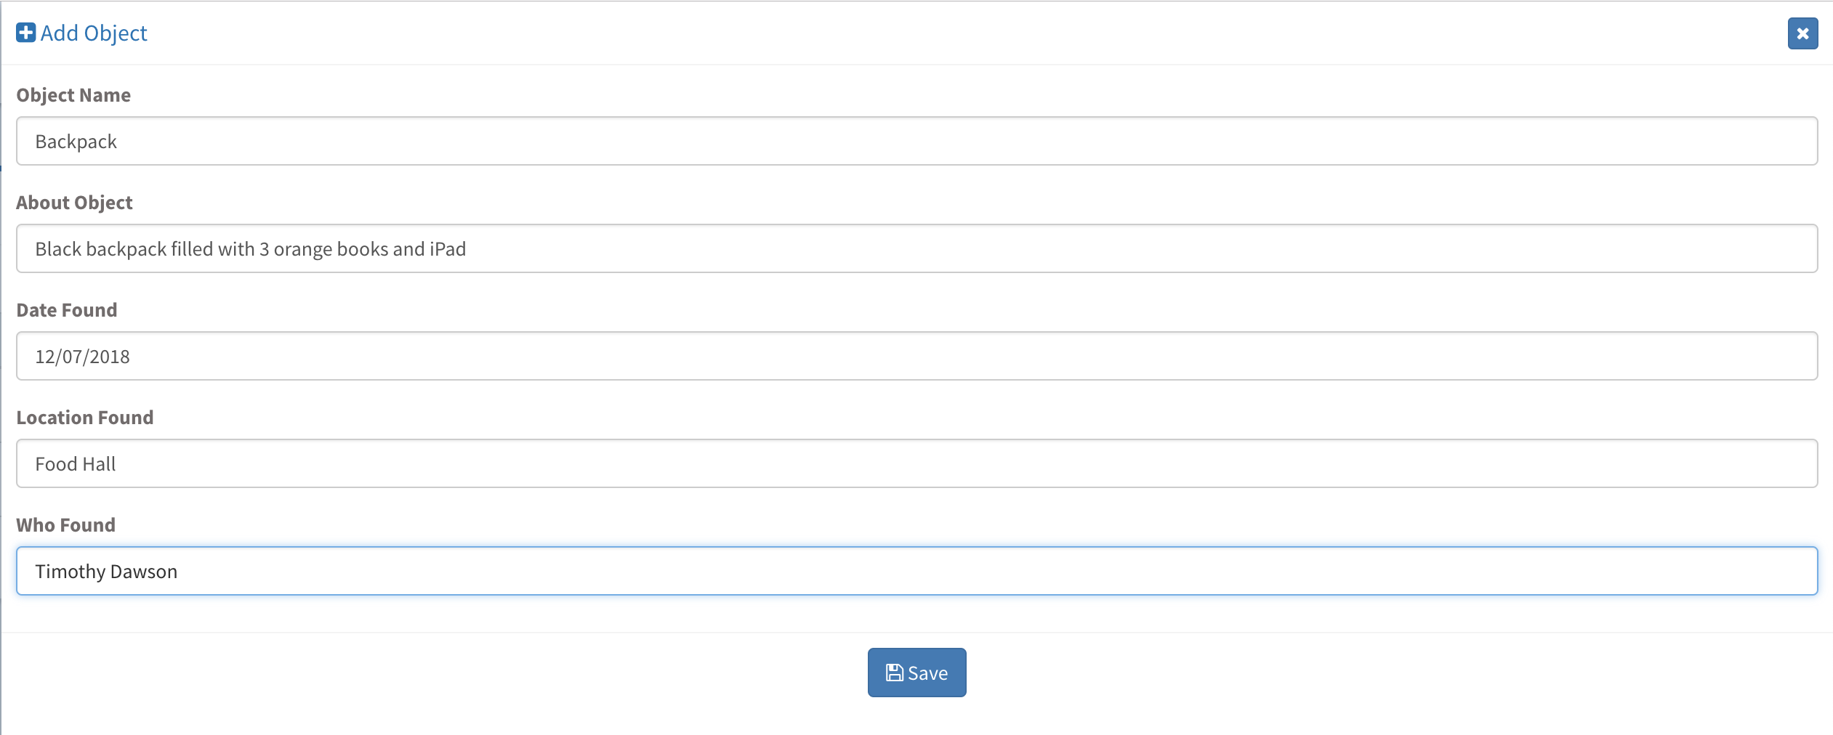This screenshot has width=1833, height=735.
Task: Click the word Hall in Location Found
Action: tap(100, 464)
